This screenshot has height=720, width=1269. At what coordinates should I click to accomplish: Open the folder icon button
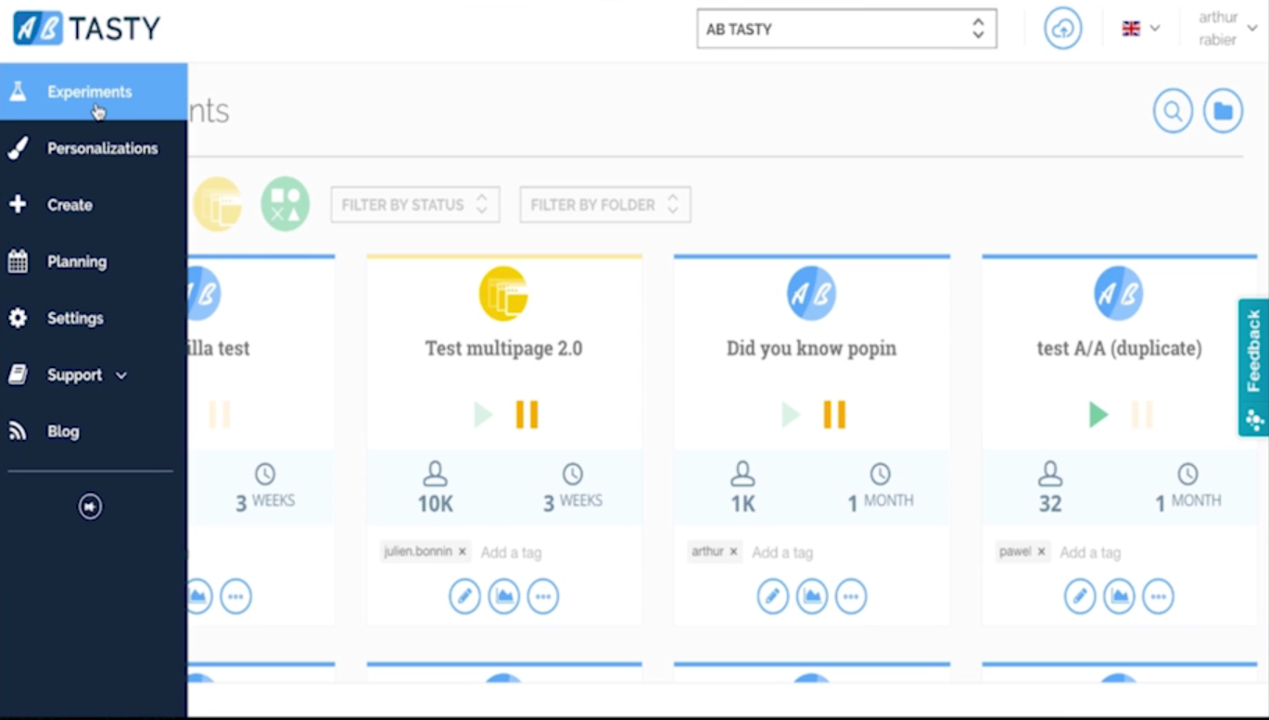pos(1223,112)
